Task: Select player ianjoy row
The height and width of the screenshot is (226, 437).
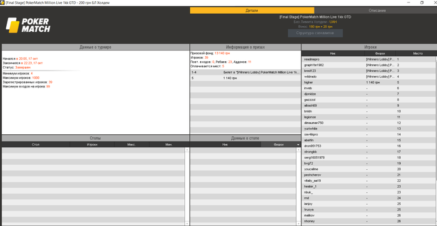Action: 368,204
